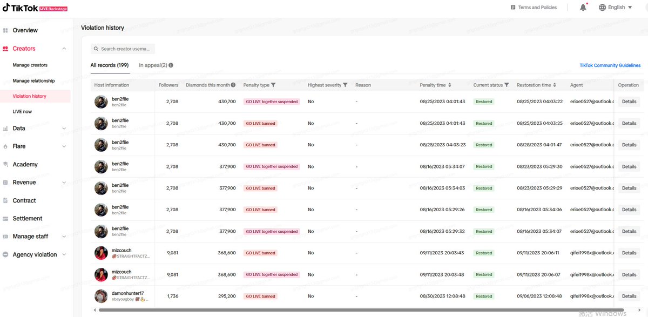Switch to All records (199) tab
648x317 pixels.
click(110, 65)
